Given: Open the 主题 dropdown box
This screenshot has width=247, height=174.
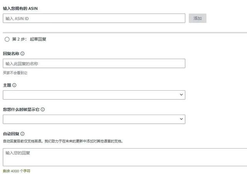Looking at the screenshot, I should [94, 95].
